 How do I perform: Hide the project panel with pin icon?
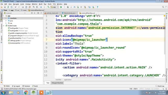point(41,13)
